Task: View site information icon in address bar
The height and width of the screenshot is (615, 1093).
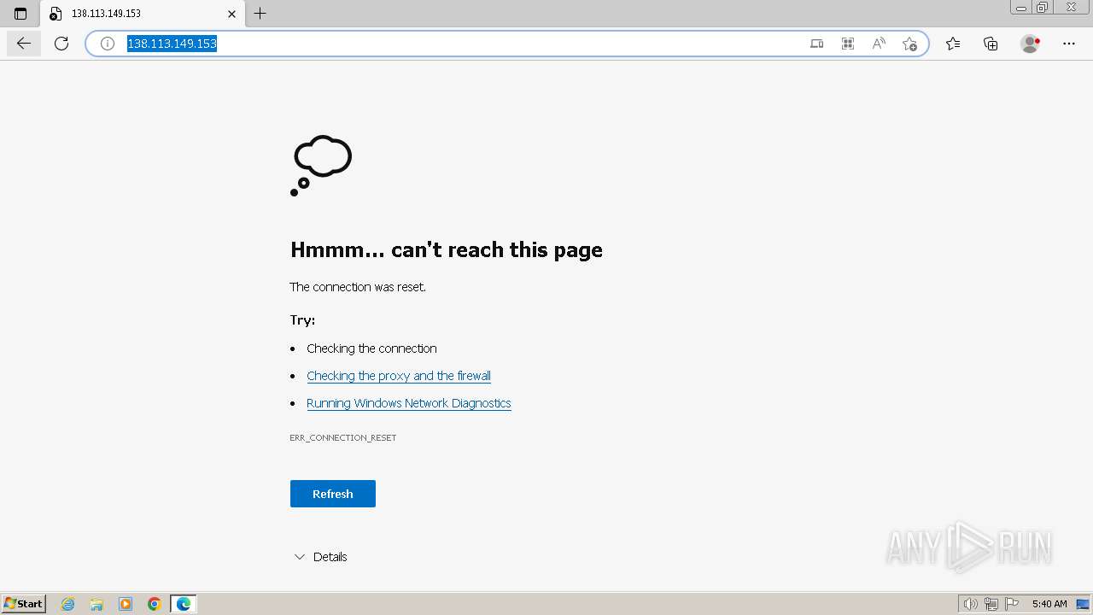Action: point(108,44)
